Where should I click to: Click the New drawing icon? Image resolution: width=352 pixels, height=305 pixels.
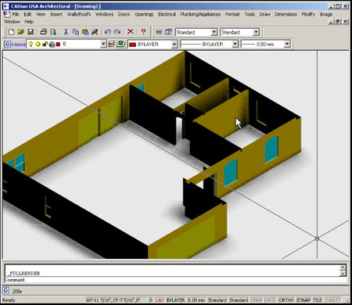point(11,32)
